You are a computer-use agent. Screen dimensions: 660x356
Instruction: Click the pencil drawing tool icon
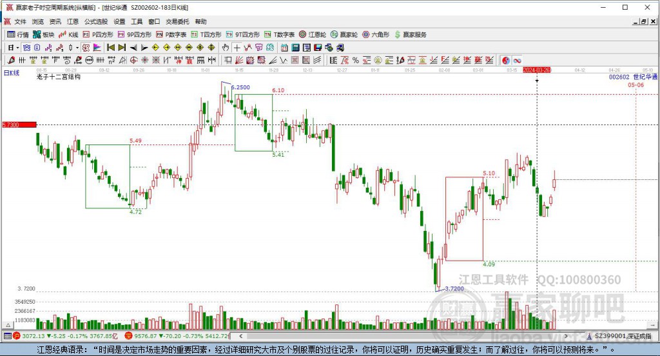coord(12,60)
